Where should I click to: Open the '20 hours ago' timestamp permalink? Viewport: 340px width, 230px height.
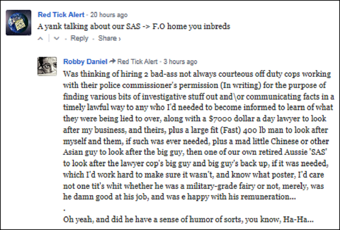tap(109, 15)
